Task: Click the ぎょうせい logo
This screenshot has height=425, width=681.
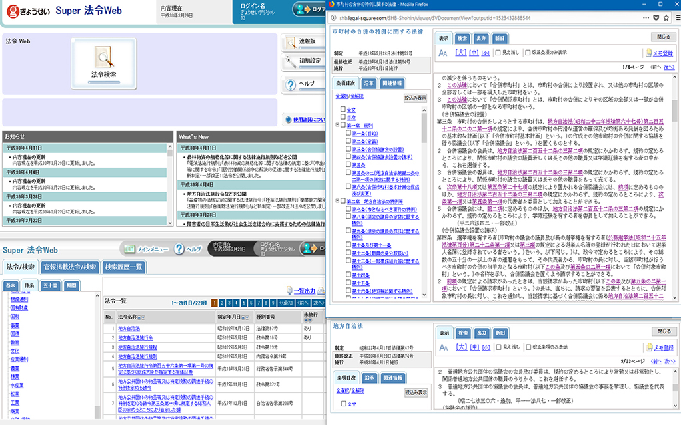Action: [x=29, y=11]
